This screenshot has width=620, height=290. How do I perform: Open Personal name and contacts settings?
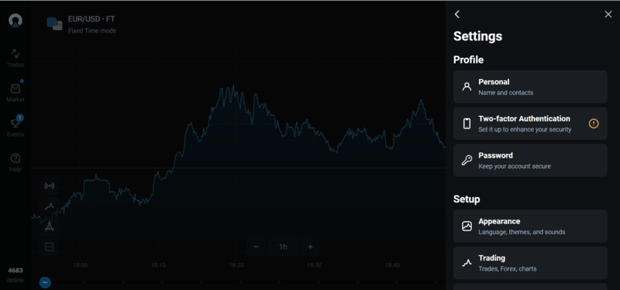530,87
